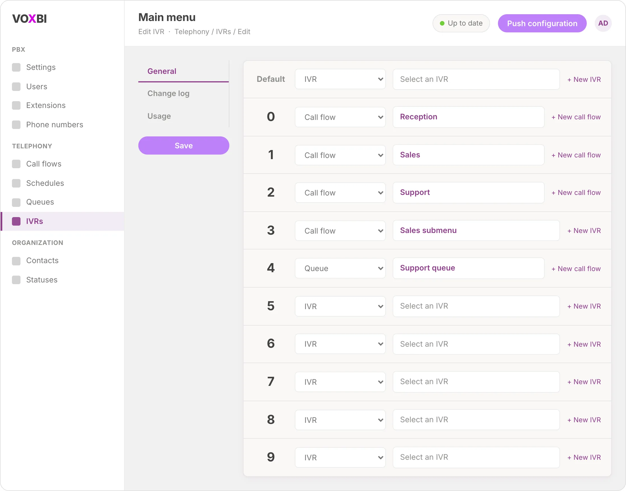
Task: Click the Reception target field
Action: pyautogui.click(x=468, y=117)
